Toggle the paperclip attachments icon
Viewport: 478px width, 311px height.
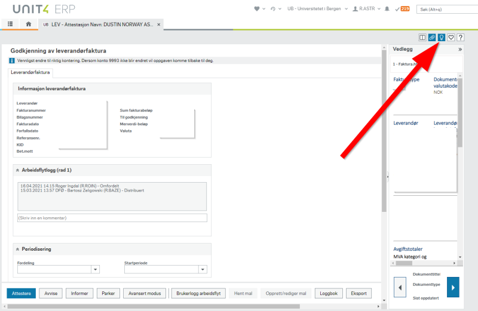tap(431, 38)
